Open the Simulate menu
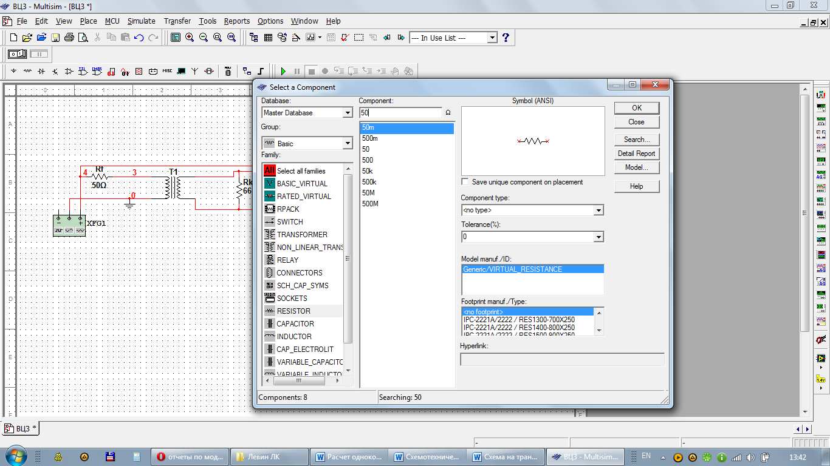 click(142, 21)
